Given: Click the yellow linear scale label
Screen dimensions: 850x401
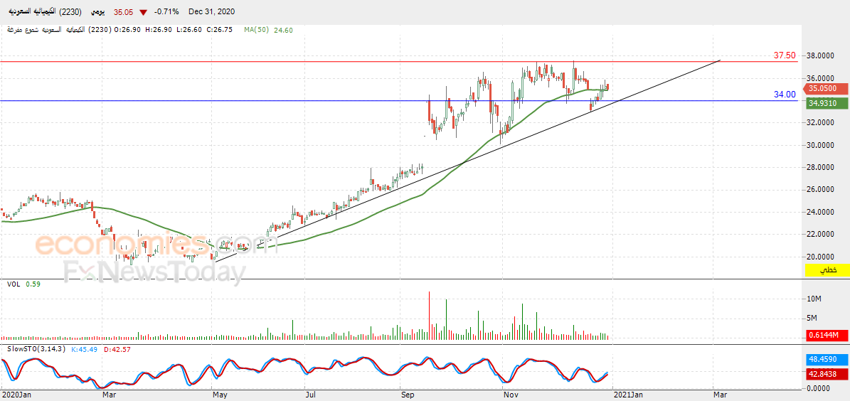Looking at the screenshot, I should (825, 269).
